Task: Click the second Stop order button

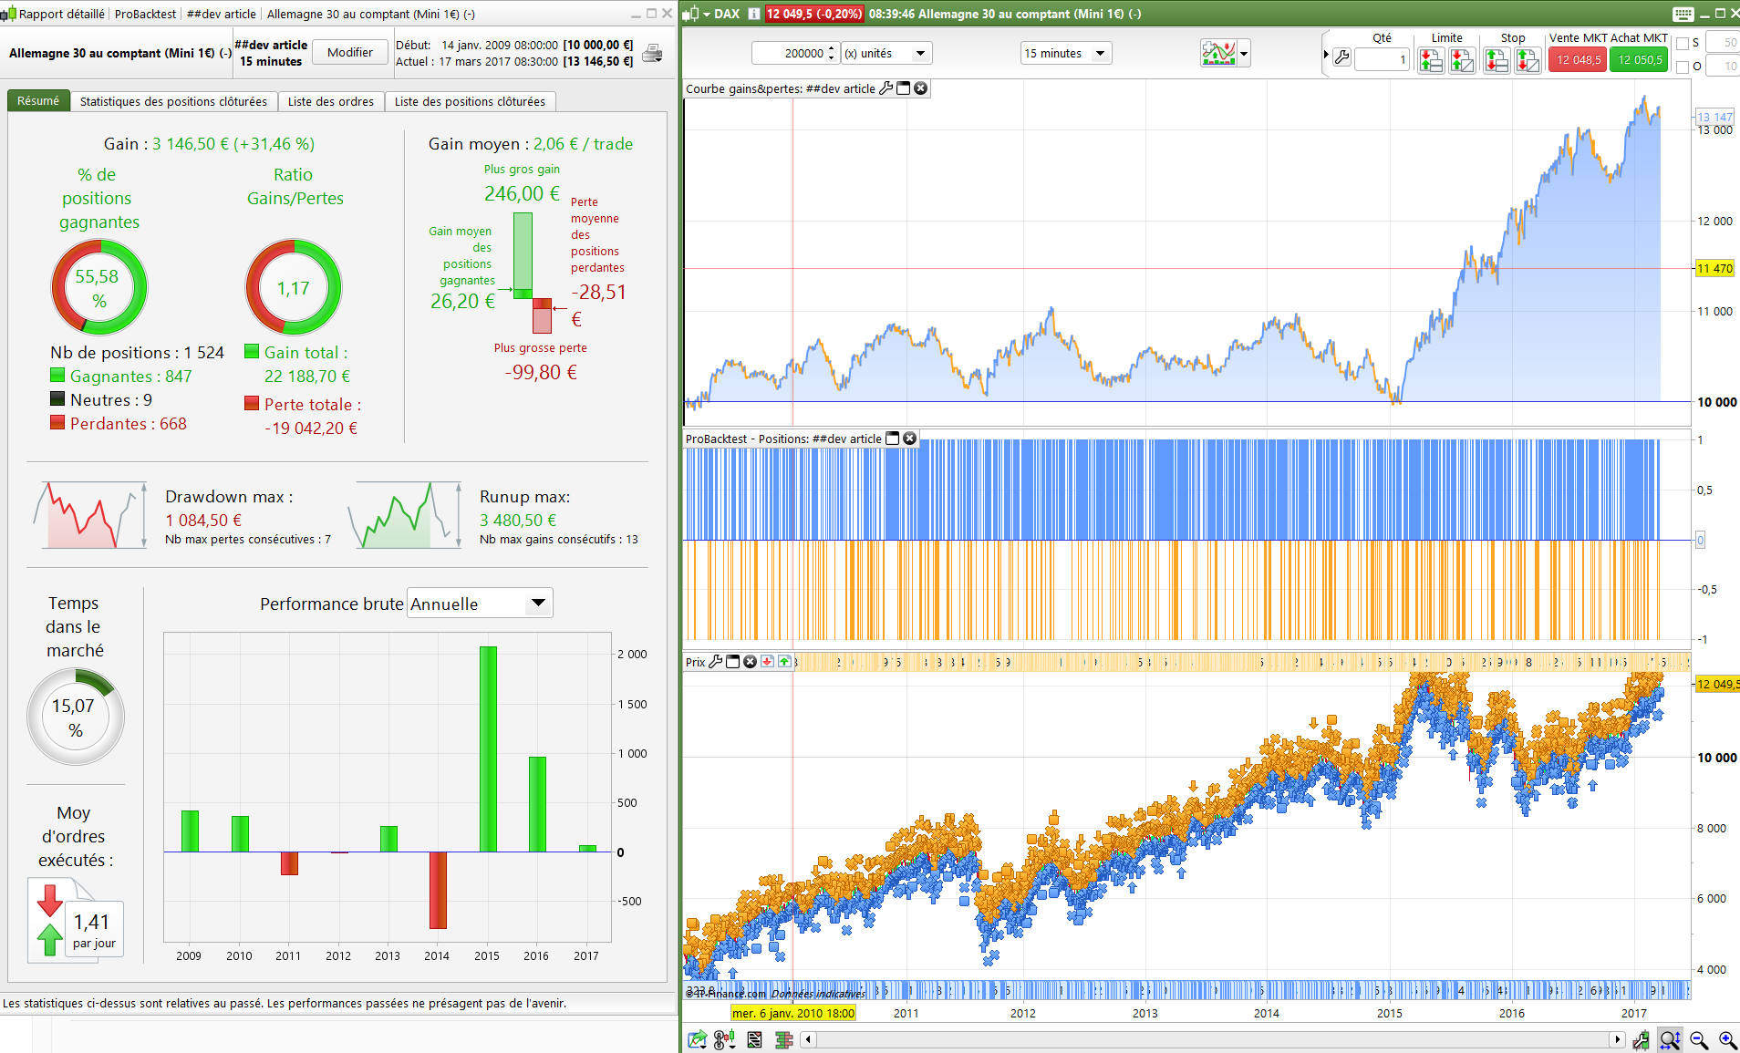Action: (x=1528, y=60)
